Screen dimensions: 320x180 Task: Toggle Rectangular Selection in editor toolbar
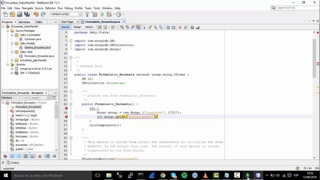point(143,27)
